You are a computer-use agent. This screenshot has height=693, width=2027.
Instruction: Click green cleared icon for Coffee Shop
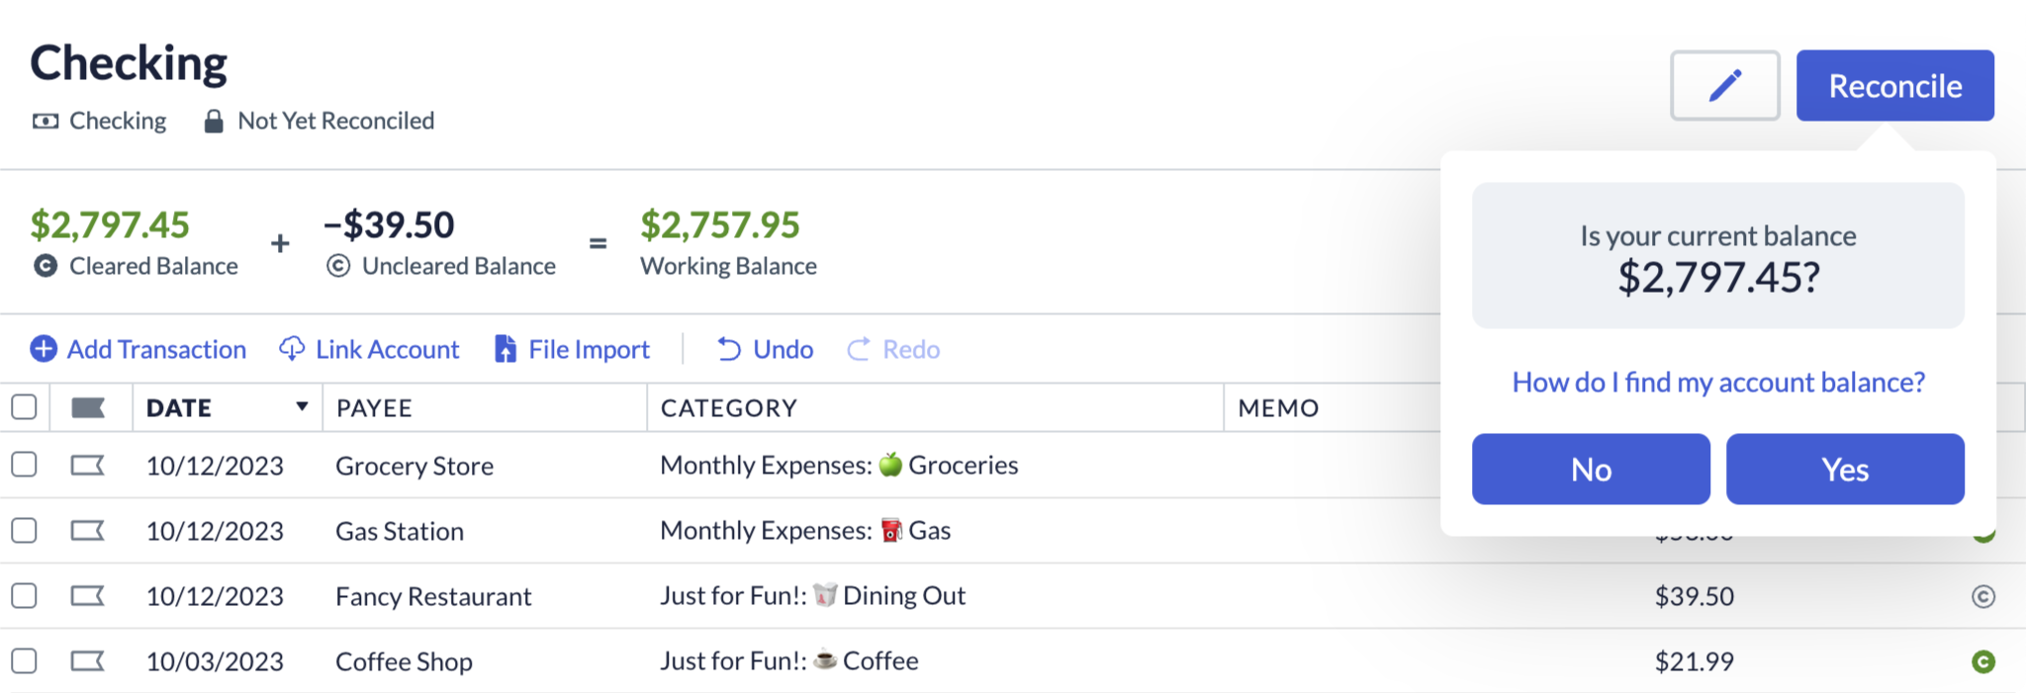click(1982, 661)
